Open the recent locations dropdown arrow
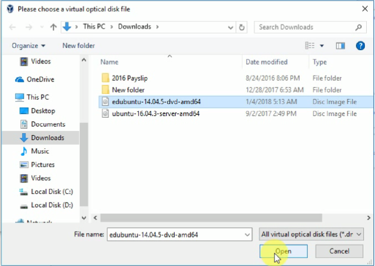The image size is (375, 266). point(42,27)
